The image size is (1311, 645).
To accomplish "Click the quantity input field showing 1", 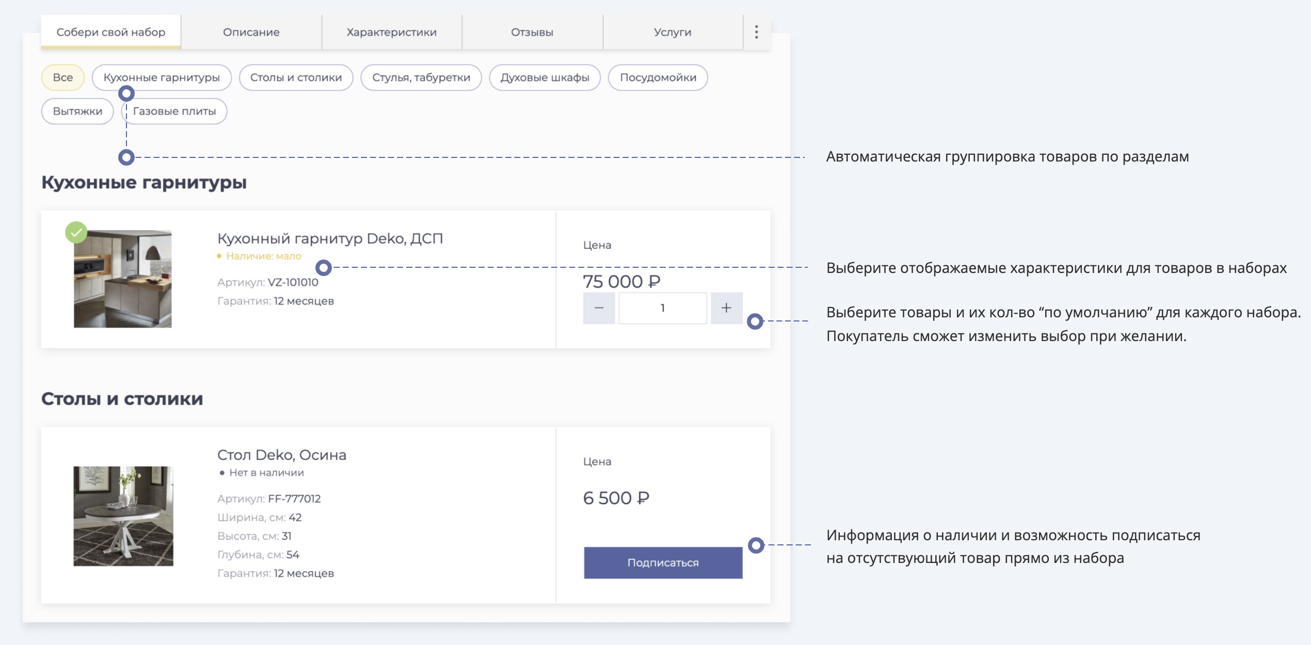I will pos(662,308).
